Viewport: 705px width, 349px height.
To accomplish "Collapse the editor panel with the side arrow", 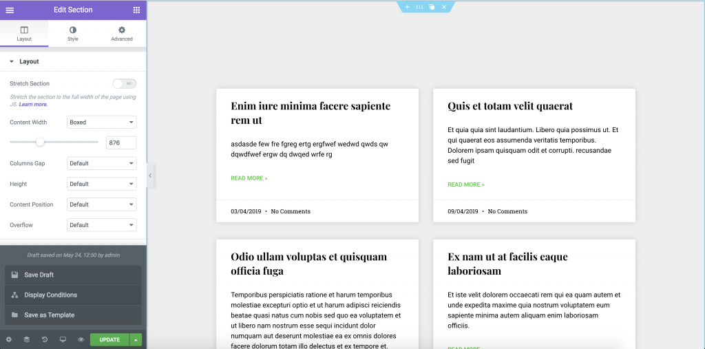I will pos(150,176).
